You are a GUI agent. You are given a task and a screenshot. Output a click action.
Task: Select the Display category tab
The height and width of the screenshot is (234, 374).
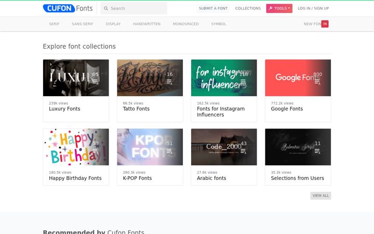pyautogui.click(x=113, y=24)
